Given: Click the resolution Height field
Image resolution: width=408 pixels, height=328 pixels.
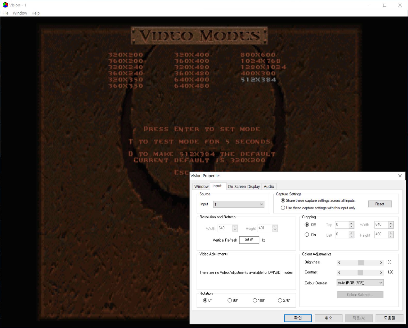Looking at the screenshot, I should pyautogui.click(x=265, y=228).
